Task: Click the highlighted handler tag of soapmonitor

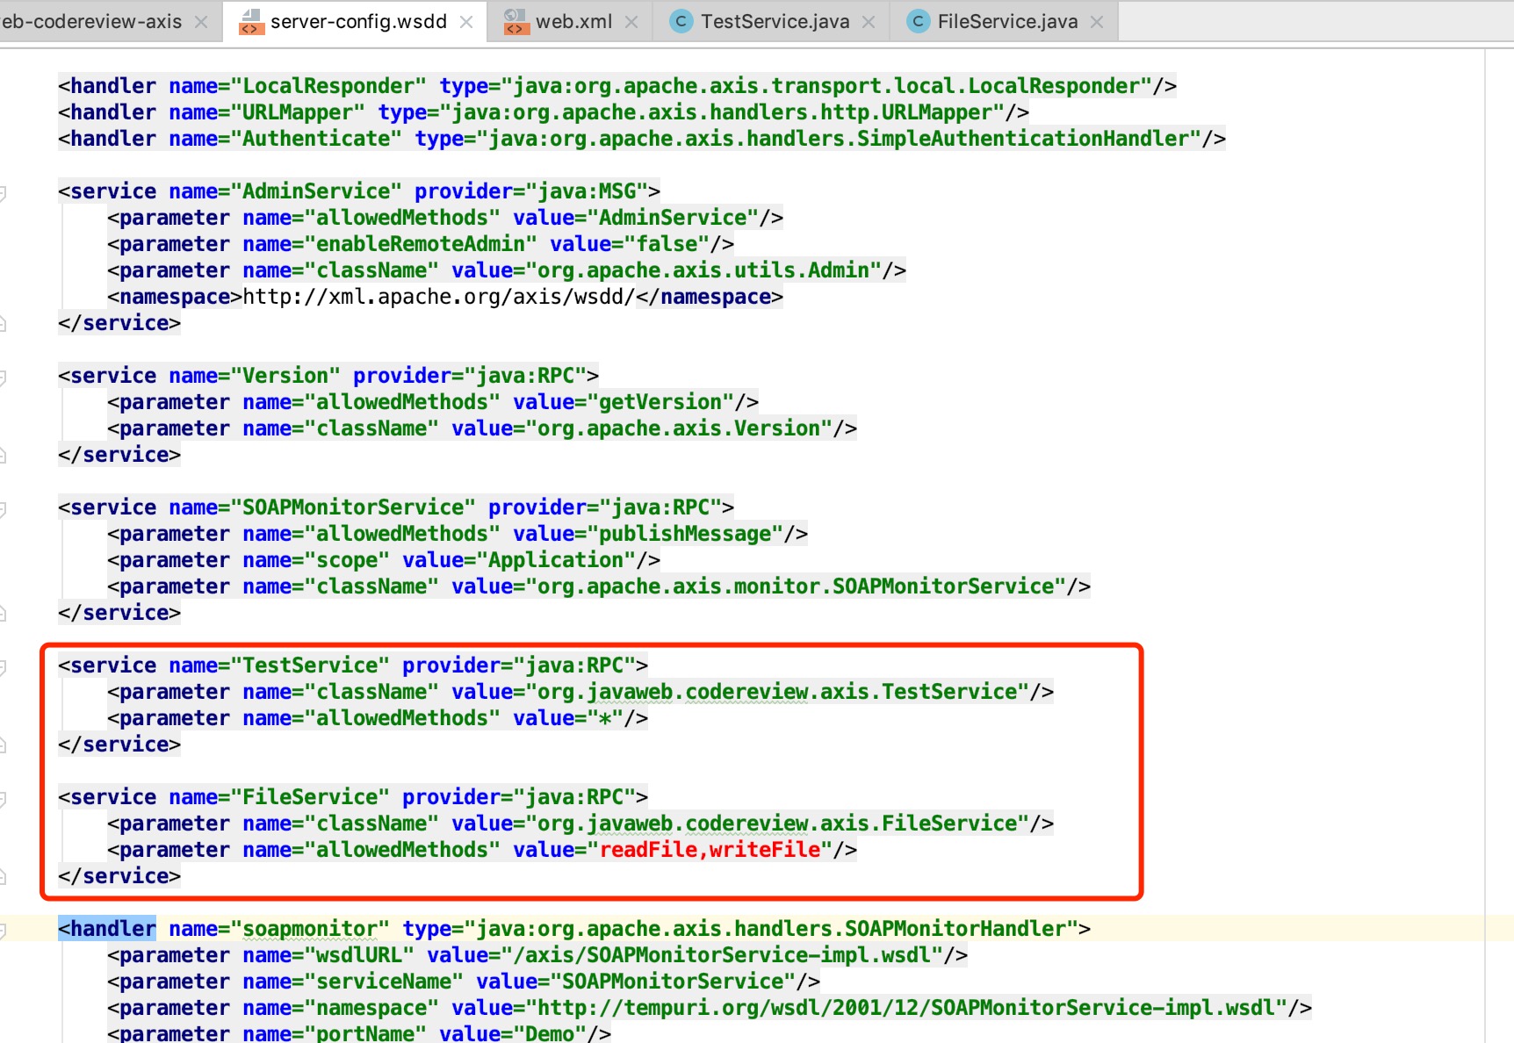Action: point(107,929)
